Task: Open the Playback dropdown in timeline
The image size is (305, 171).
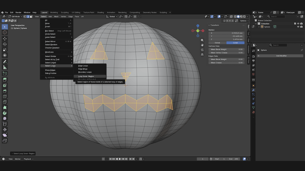Action: click(x=28, y=159)
